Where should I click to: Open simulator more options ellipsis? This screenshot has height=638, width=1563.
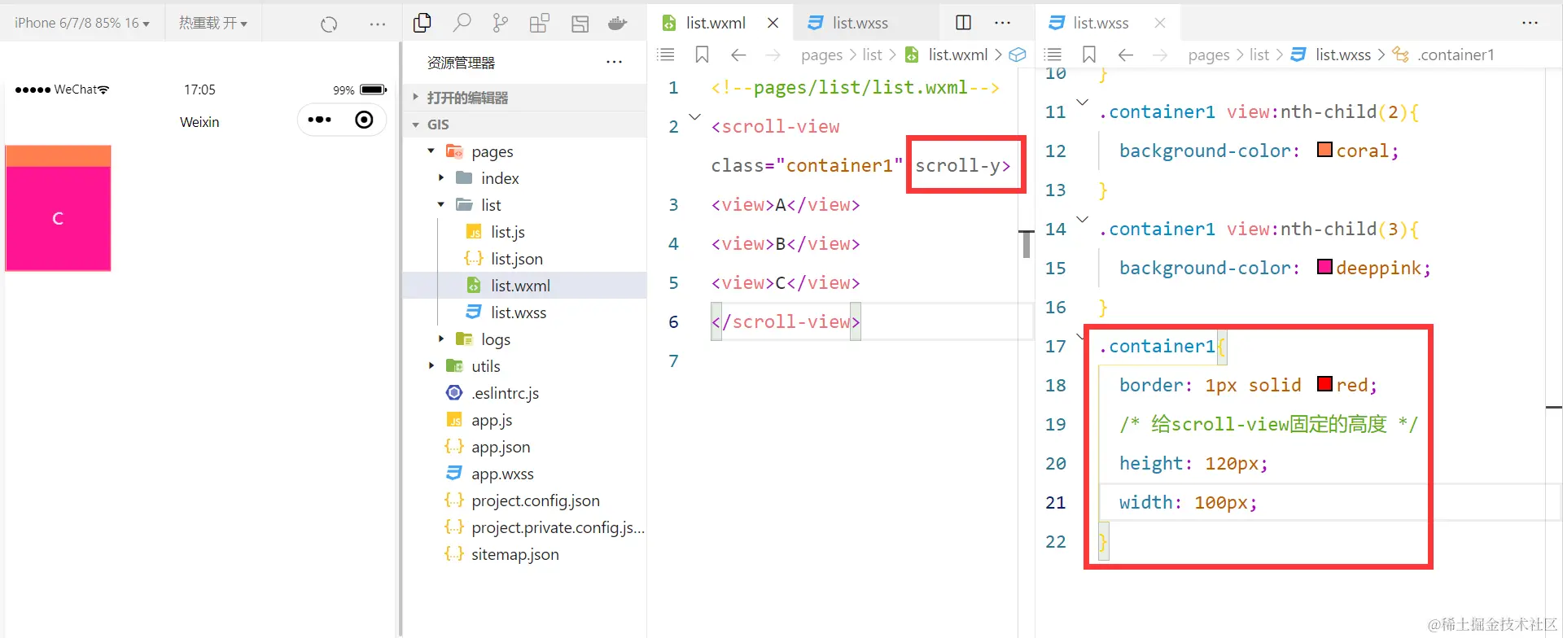coord(378,24)
